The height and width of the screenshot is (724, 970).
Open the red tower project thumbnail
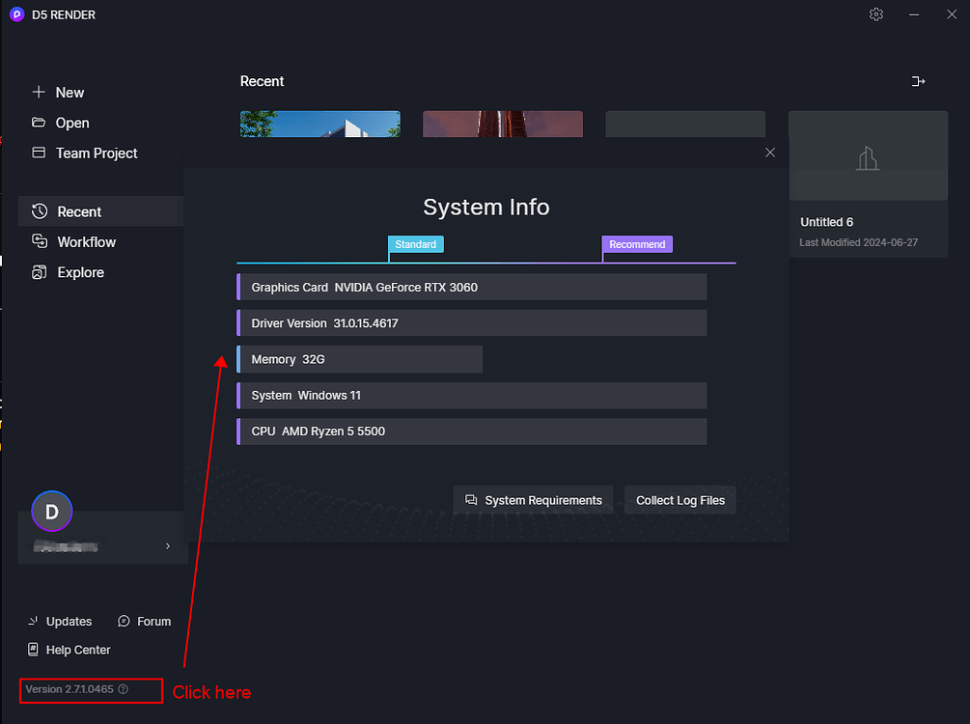(x=502, y=124)
